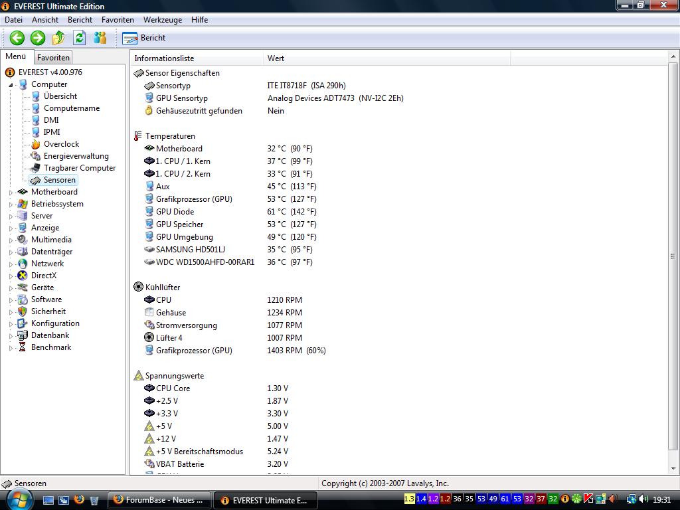Expand the DirectX tree node
The width and height of the screenshot is (680, 510).
[x=11, y=276]
